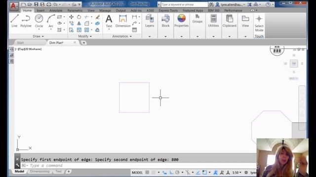Click the Move tool in Modify panel

[x=71, y=17]
